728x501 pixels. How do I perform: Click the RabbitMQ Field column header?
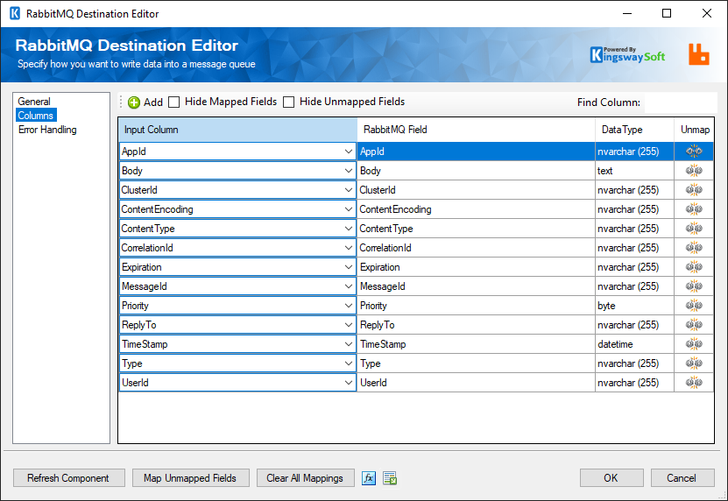477,130
